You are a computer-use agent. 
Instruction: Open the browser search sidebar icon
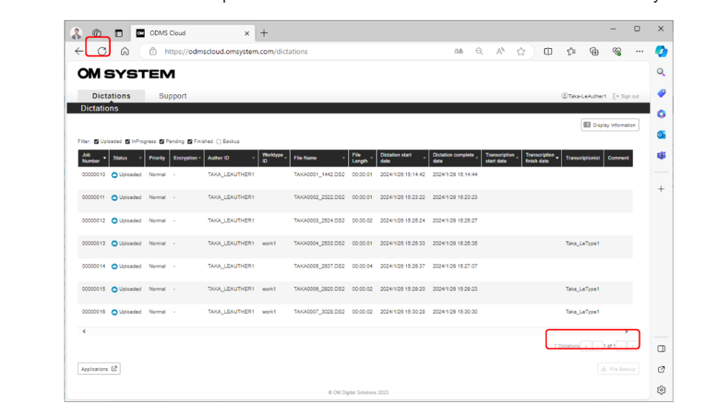tap(661, 72)
